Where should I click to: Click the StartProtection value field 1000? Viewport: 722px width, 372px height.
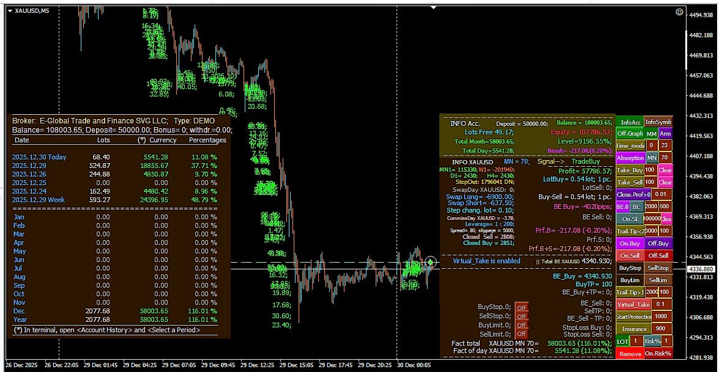[x=661, y=316]
